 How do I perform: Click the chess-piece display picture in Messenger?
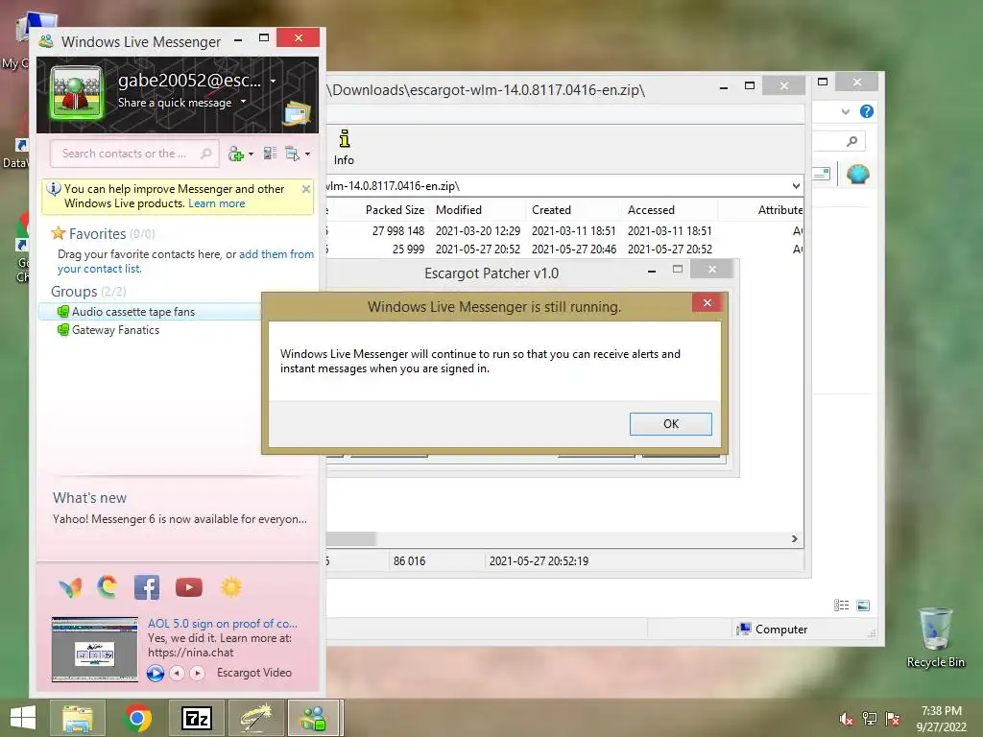click(x=77, y=93)
